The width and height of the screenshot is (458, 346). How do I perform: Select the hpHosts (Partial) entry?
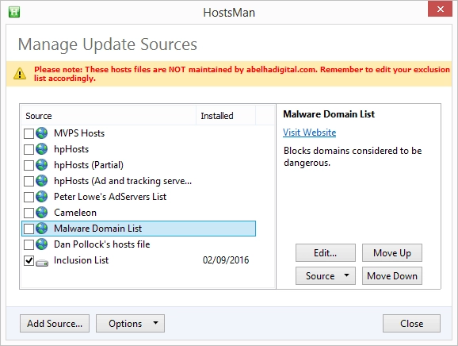[x=89, y=165]
